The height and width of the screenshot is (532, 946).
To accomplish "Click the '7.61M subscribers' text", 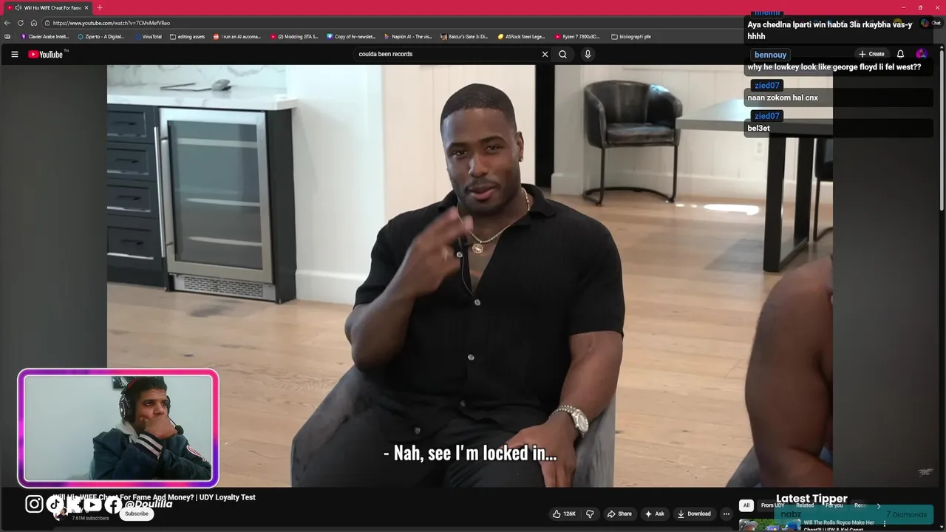I will tap(90, 518).
